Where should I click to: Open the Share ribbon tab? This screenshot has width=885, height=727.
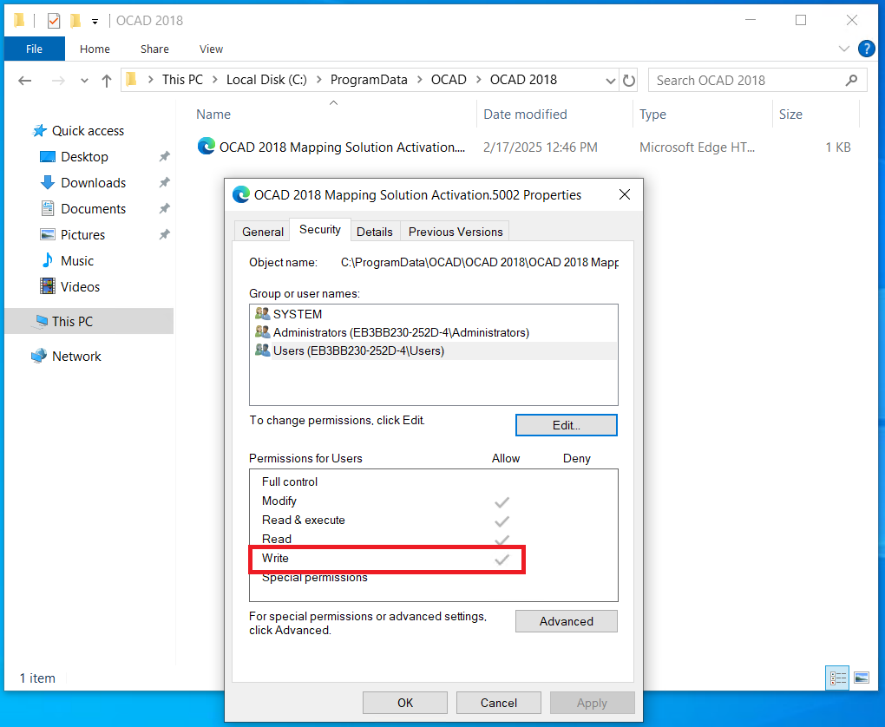pyautogui.click(x=154, y=49)
